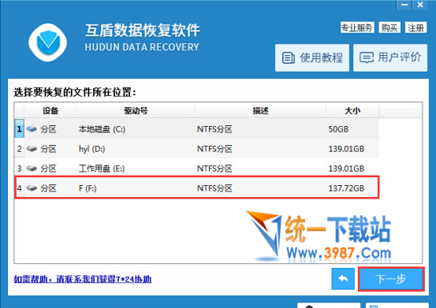Viewport: 436px width, 308px height.
Task: Click the tutorial document icon in 使用教程
Action: click(x=289, y=58)
